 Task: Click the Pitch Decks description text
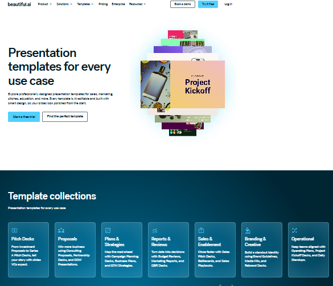point(26,255)
